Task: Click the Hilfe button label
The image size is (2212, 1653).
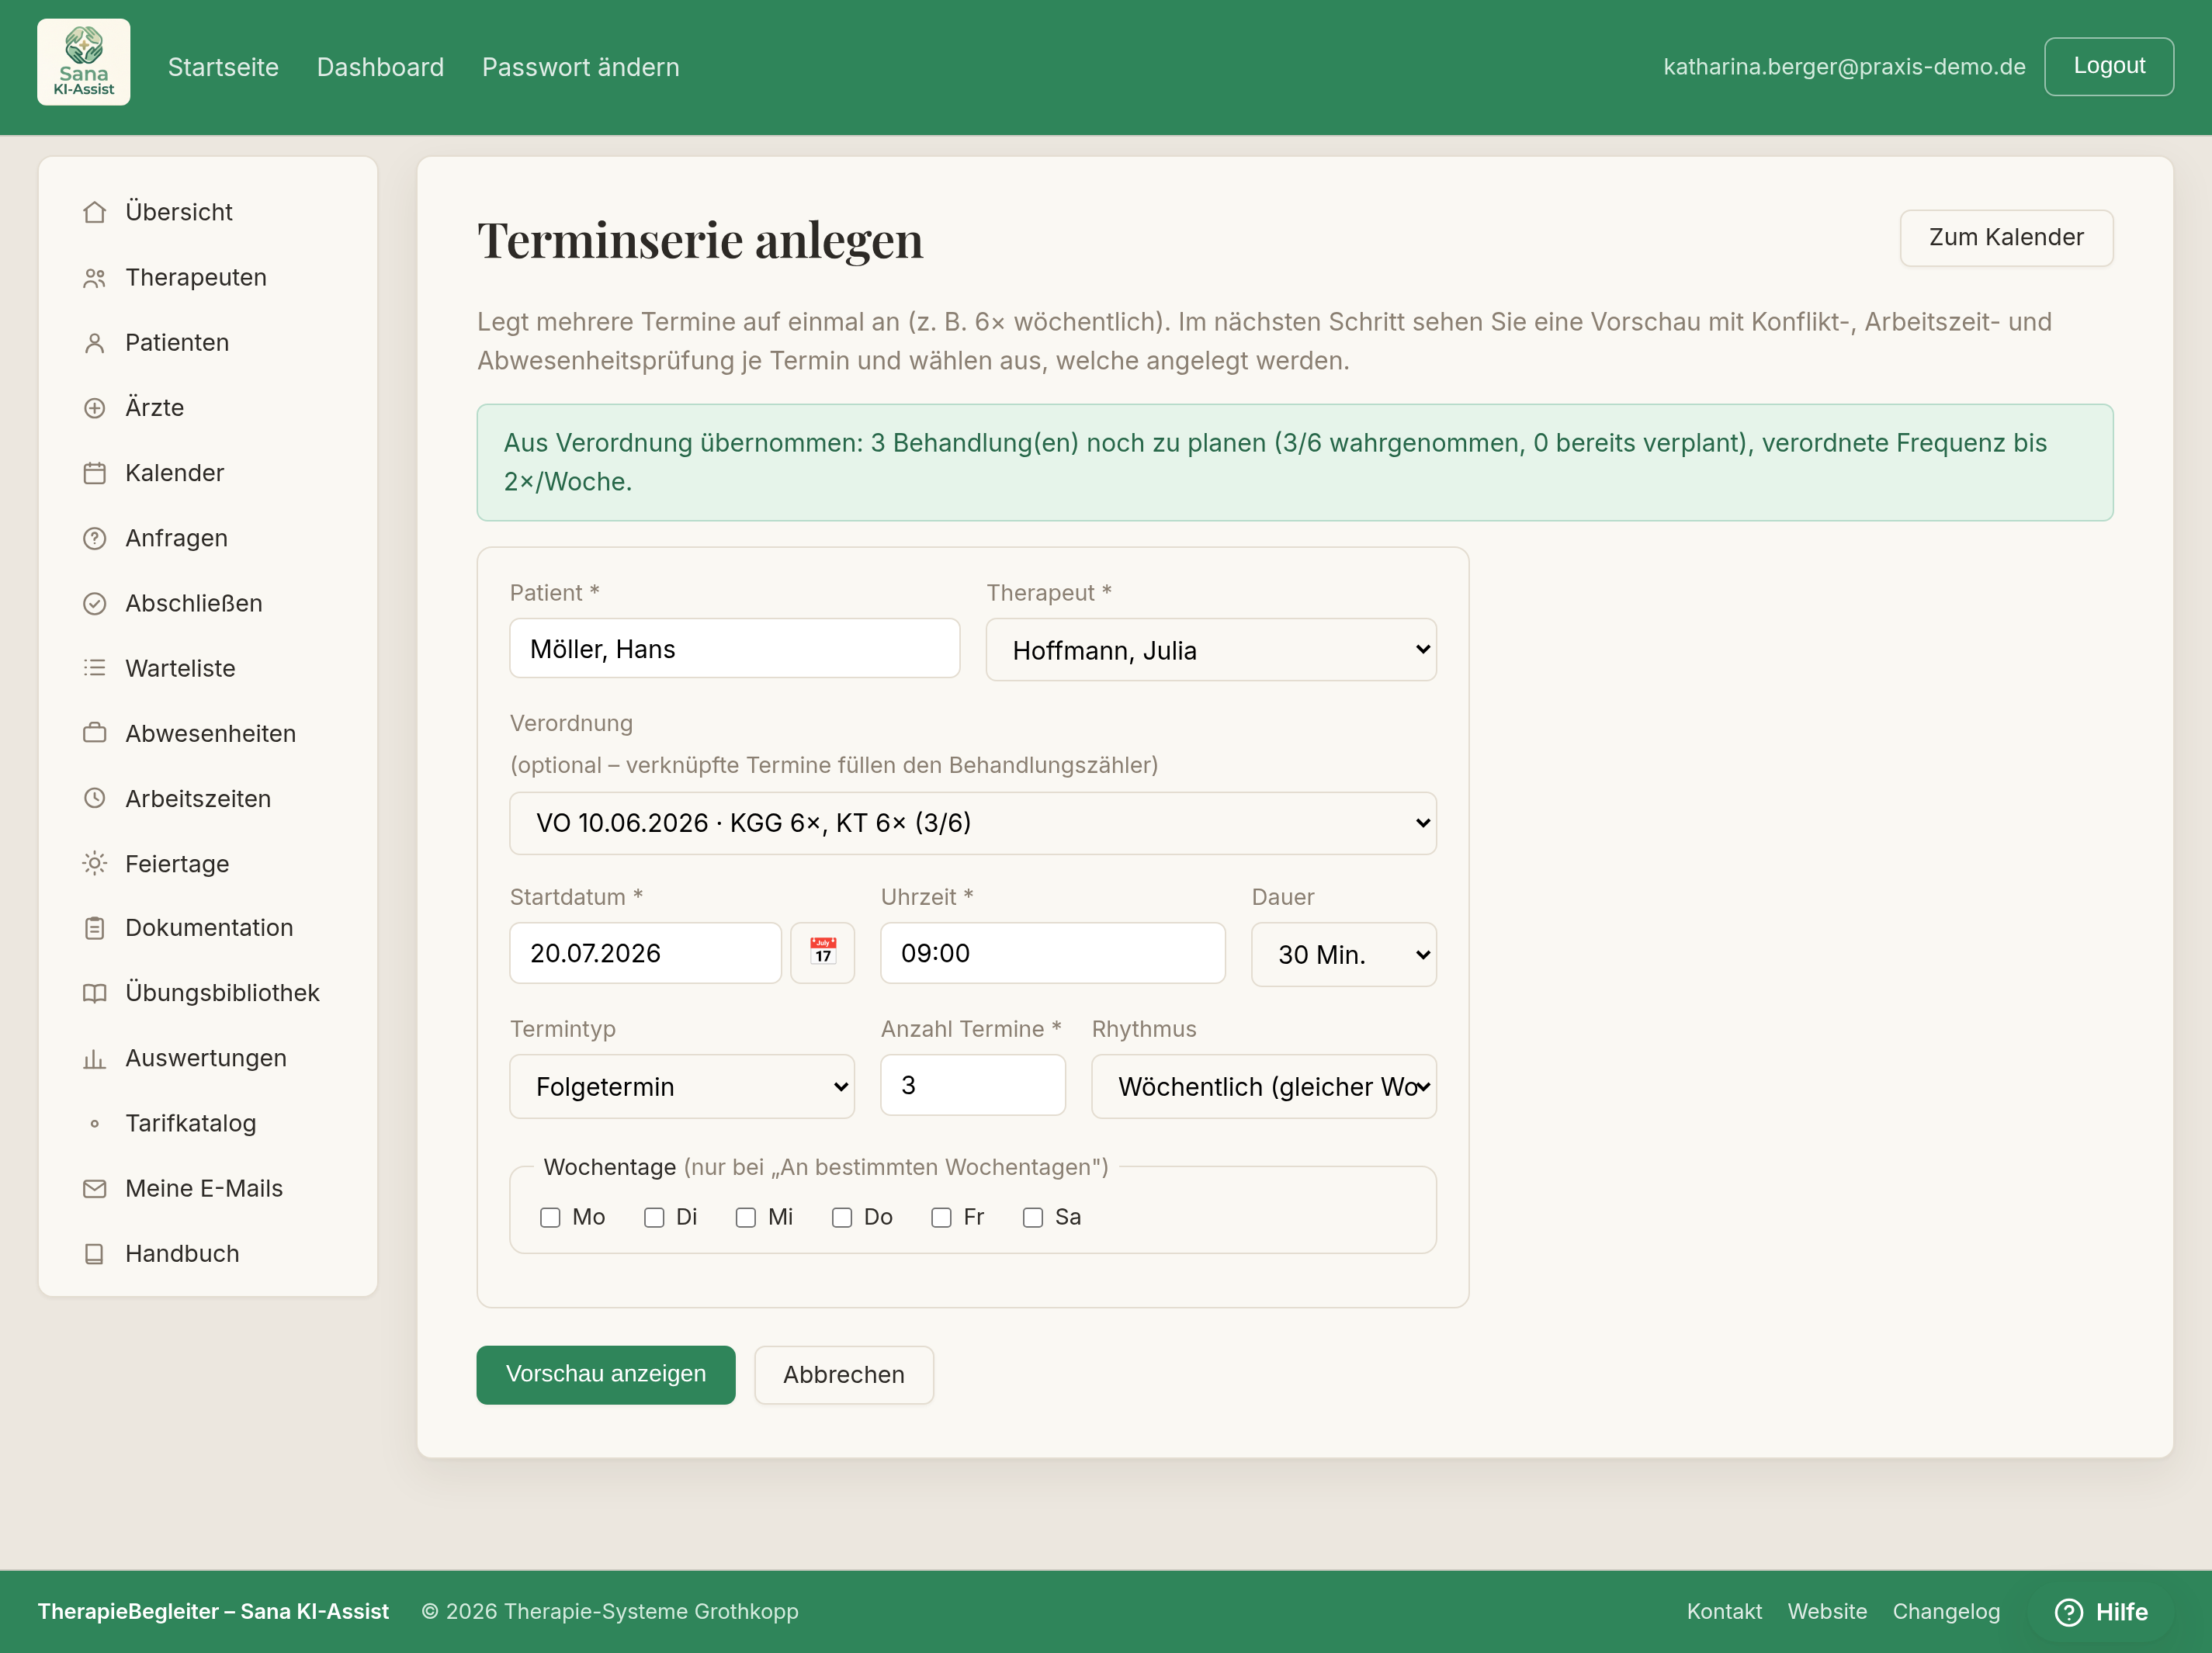Action: 2122,1612
